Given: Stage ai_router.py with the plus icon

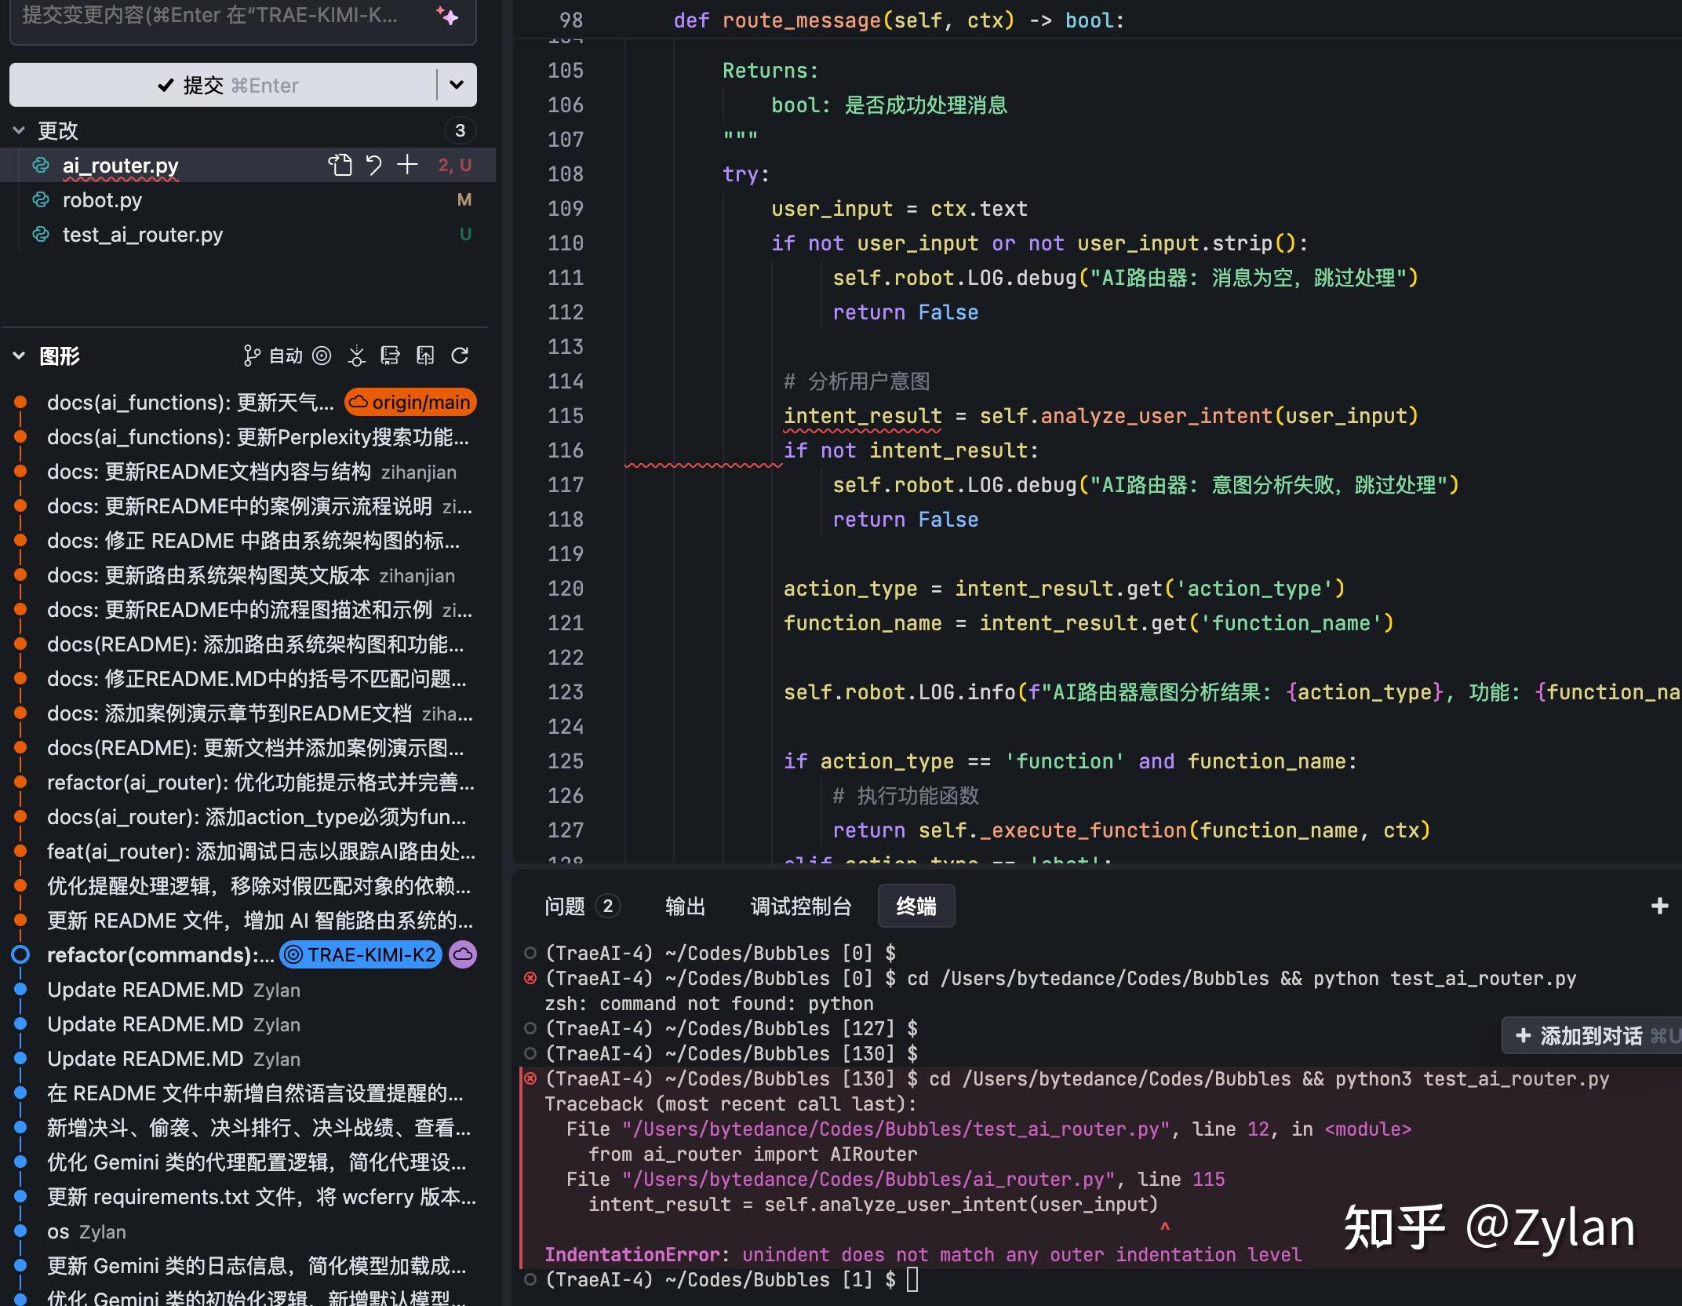Looking at the screenshot, I should tap(407, 165).
